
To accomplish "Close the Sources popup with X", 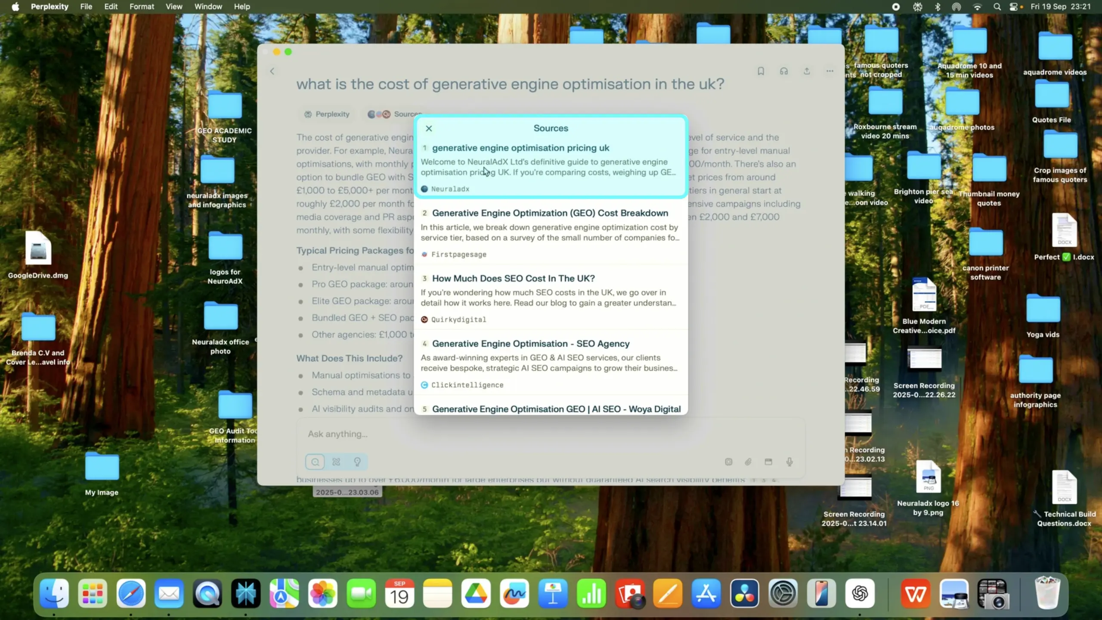I will point(429,128).
